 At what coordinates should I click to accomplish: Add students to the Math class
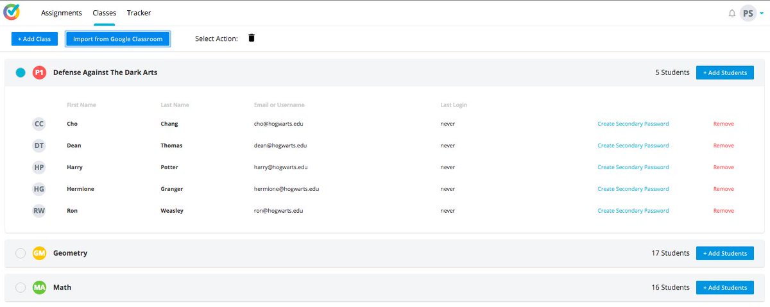click(x=725, y=288)
